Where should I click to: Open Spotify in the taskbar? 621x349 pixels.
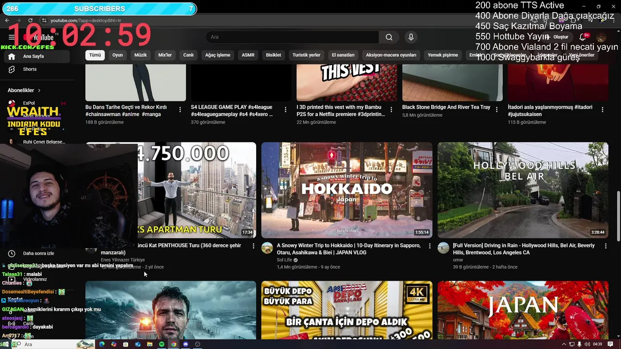coord(162,344)
